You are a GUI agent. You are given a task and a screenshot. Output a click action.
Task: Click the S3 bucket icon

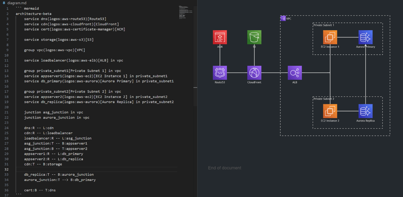click(254, 37)
